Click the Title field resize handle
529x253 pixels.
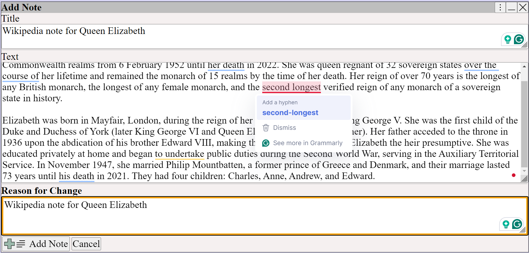[x=525, y=45]
